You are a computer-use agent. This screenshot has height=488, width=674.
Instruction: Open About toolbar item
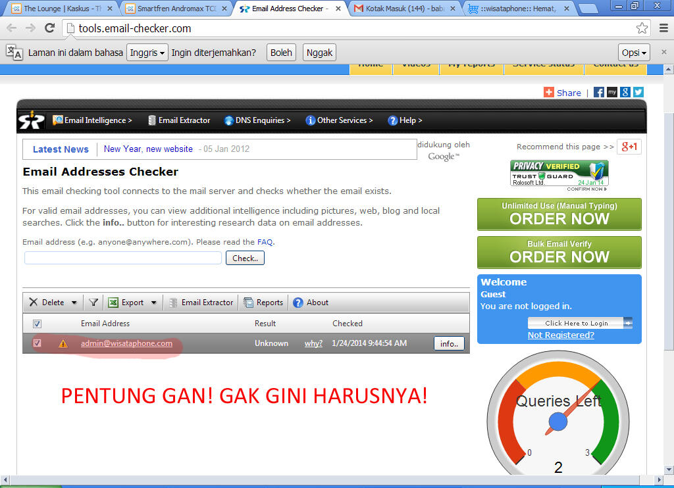click(311, 303)
